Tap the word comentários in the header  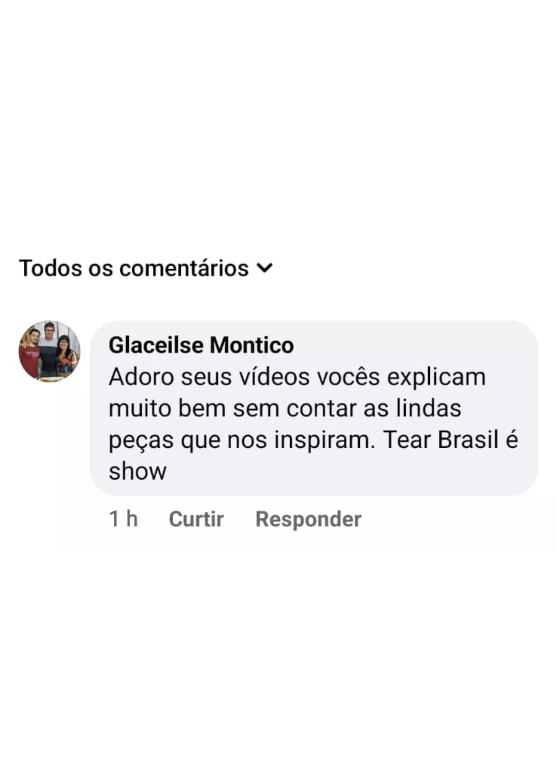184,268
